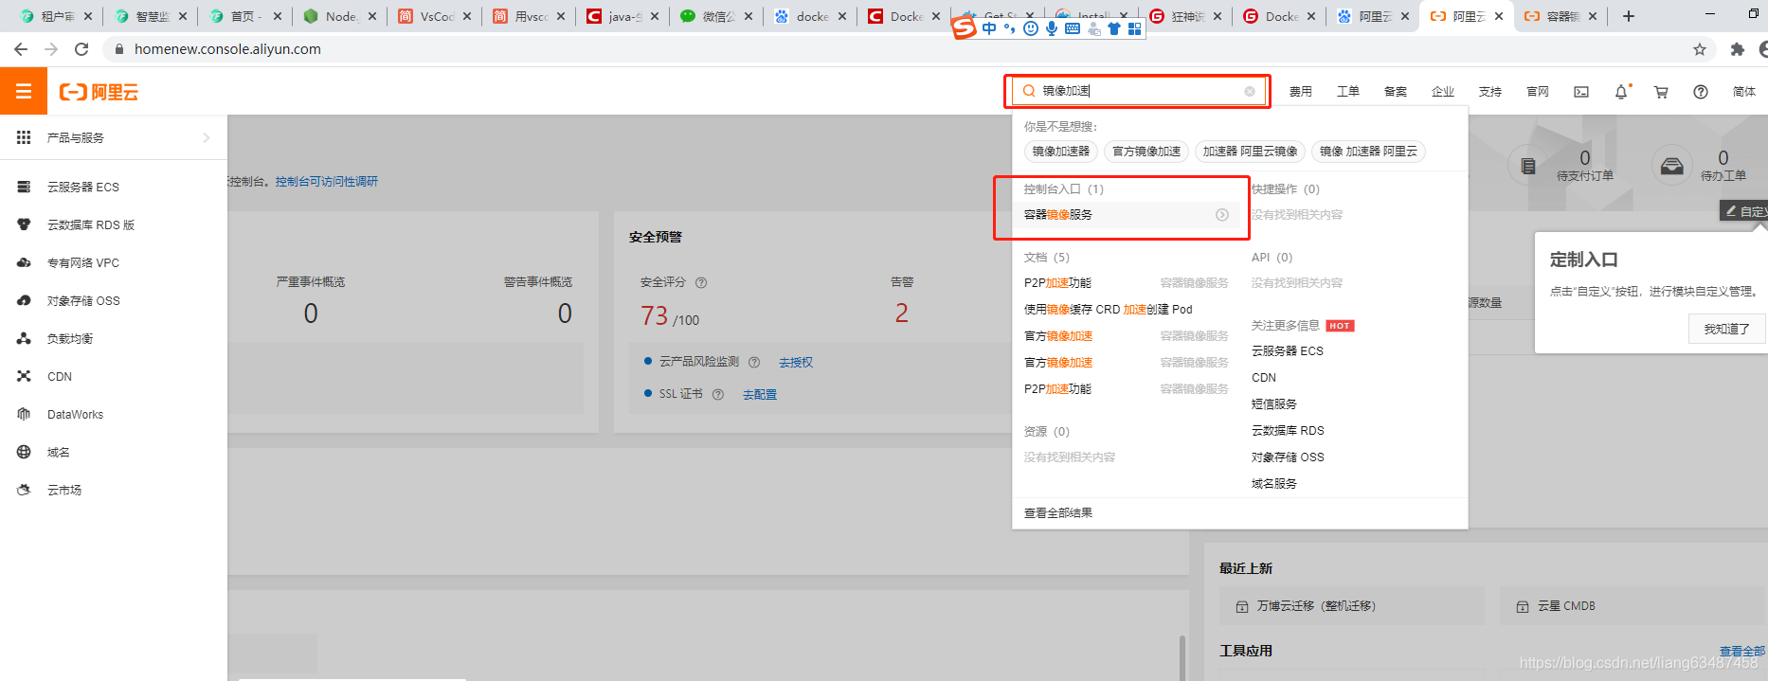Click 短信服务 under 关注更多信息
This screenshot has height=681, width=1768.
click(1274, 404)
